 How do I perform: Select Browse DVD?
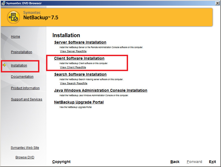pyautogui.click(x=25, y=157)
